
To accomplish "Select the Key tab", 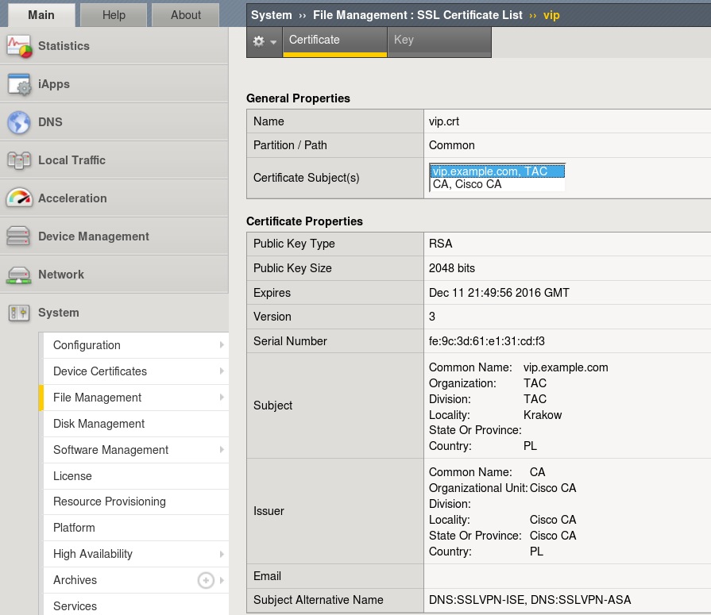I will coord(439,40).
